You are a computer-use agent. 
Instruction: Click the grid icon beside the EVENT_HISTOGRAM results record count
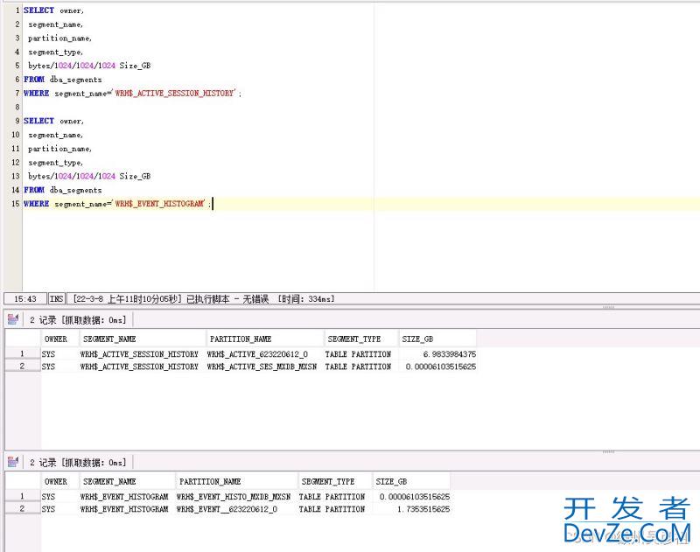click(x=13, y=462)
